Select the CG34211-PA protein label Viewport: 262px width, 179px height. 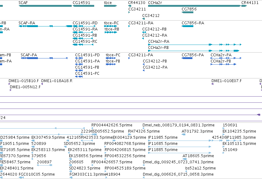tap(141, 55)
